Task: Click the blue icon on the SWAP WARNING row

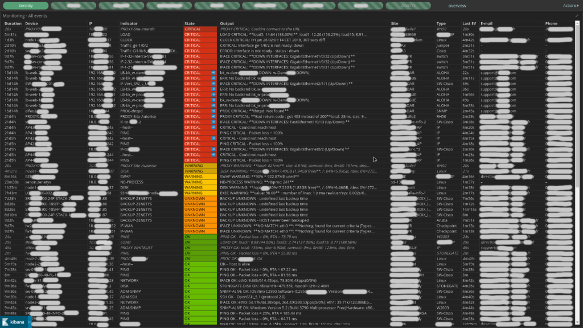Action: point(214,177)
